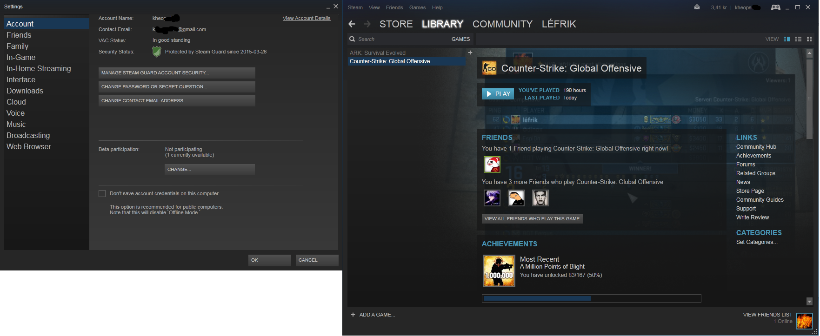Screen dimensions: 820x336
Task: Open the grayscale portrait friend avatar
Action: (x=540, y=198)
